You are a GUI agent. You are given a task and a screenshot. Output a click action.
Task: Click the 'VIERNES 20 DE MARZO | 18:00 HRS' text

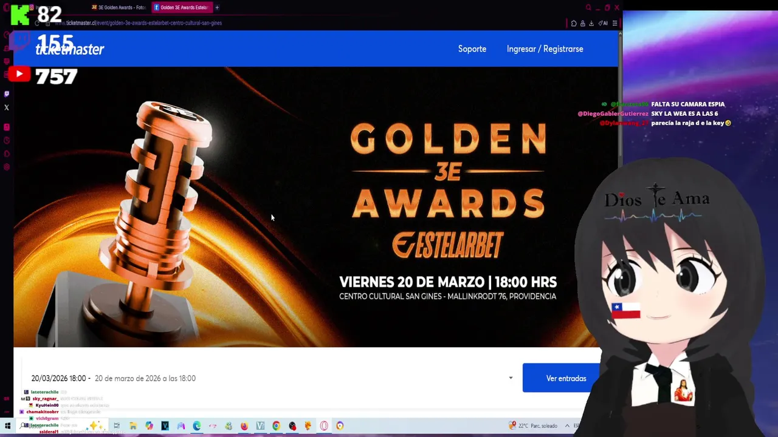click(x=448, y=282)
